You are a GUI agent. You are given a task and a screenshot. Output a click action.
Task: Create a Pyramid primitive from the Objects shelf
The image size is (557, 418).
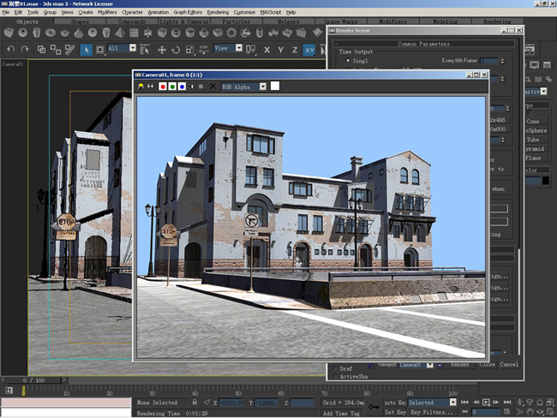120,33
